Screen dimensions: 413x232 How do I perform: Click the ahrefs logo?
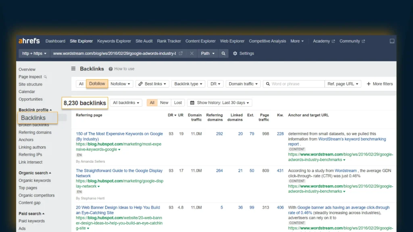click(x=29, y=41)
